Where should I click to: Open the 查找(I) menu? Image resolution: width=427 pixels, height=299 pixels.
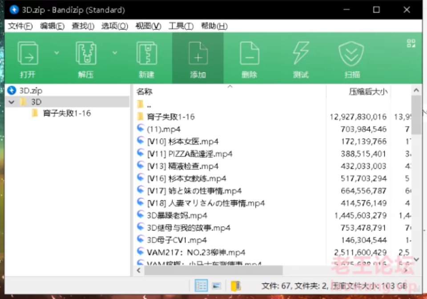point(83,26)
